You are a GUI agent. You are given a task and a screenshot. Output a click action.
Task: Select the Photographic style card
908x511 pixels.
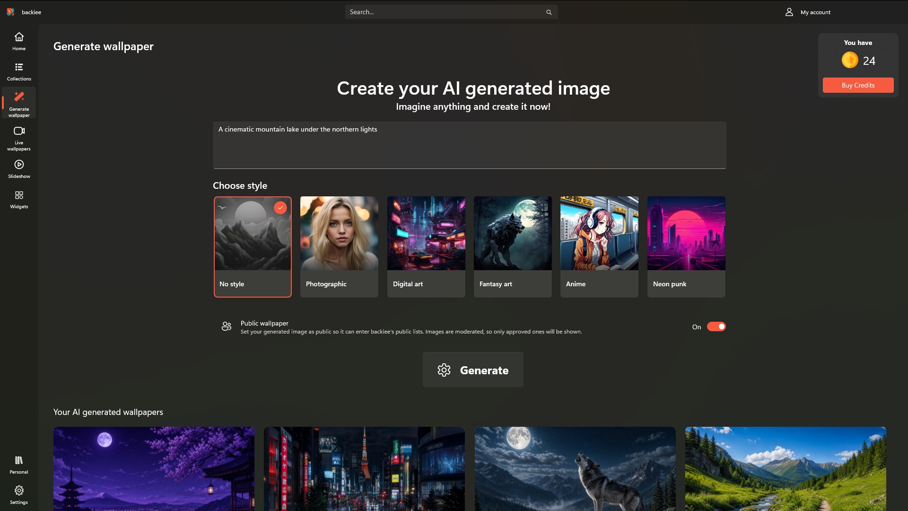pos(339,247)
